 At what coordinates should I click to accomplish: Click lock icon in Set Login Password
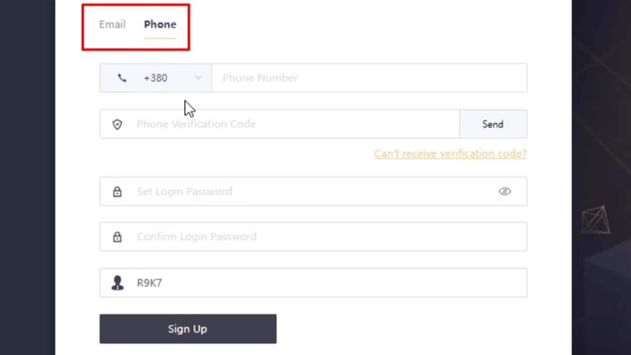pos(117,192)
